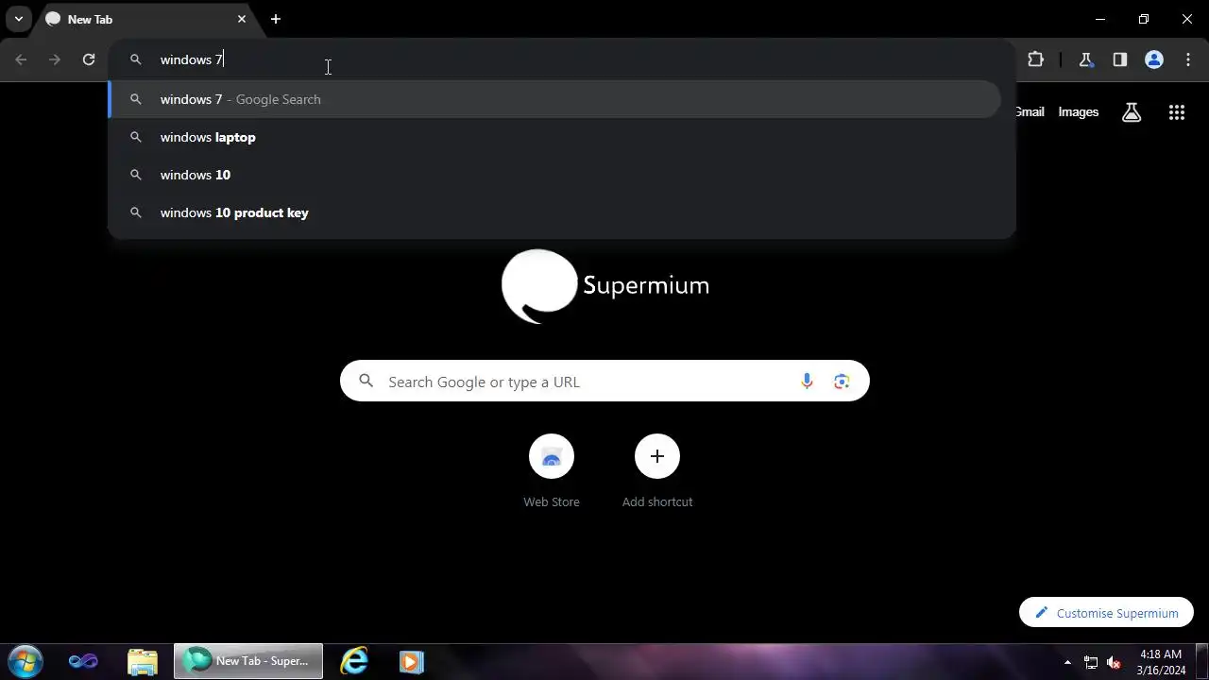The width and height of the screenshot is (1209, 680).
Task: Open the muted volume tray icon
Action: pos(1114,662)
